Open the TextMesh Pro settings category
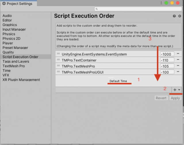The height and width of the screenshot is (145, 184). (14, 66)
